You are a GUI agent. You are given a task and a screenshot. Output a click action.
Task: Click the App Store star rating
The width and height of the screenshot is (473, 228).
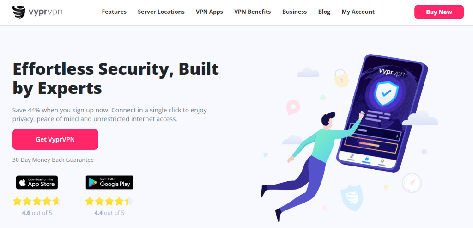point(37,201)
